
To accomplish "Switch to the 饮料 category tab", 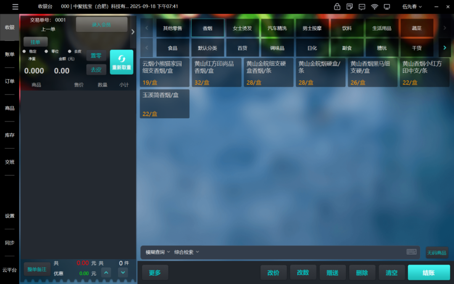I will [x=347, y=28].
